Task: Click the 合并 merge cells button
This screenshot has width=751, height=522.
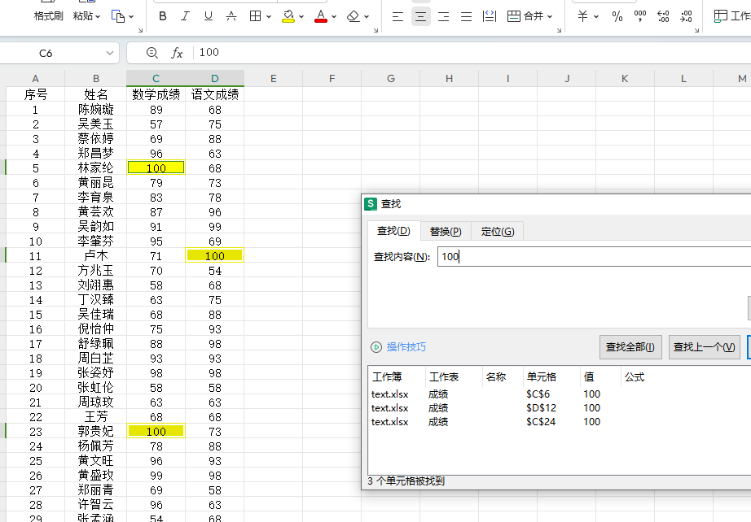Action: (525, 16)
